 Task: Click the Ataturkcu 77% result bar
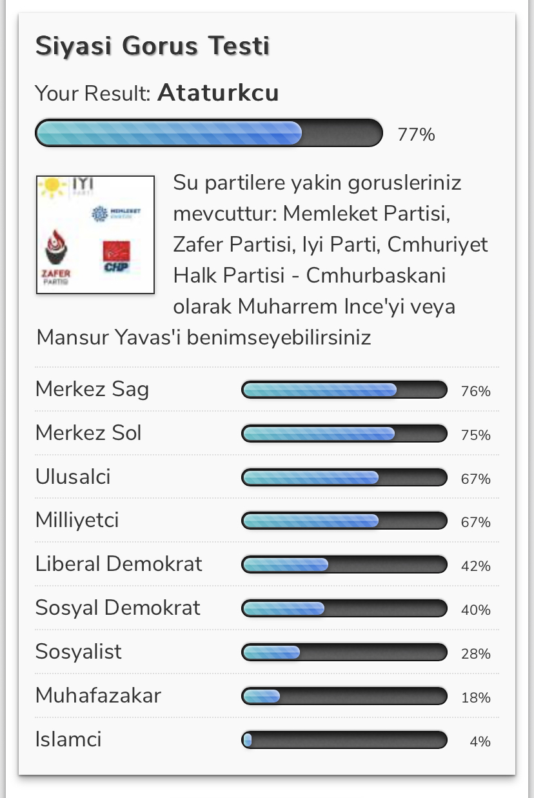209,134
